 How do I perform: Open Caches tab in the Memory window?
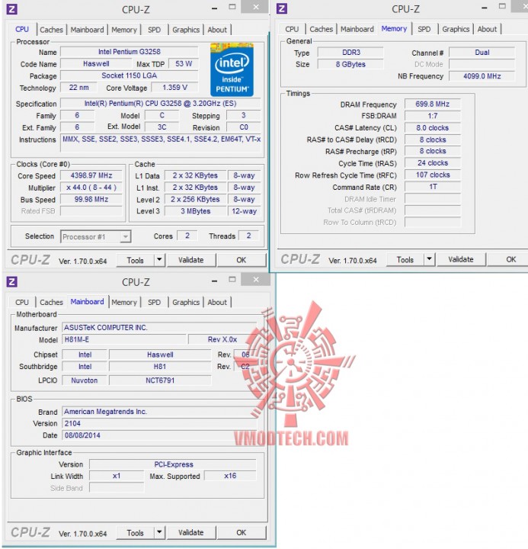coord(321,29)
